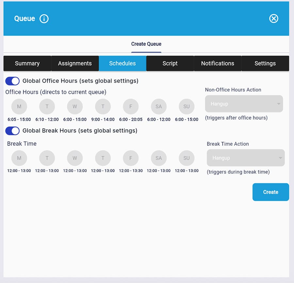Open the Assignments tab

(x=75, y=63)
